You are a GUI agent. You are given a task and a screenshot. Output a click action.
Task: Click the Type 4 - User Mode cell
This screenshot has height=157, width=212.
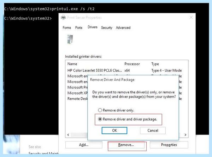click(x=166, y=70)
